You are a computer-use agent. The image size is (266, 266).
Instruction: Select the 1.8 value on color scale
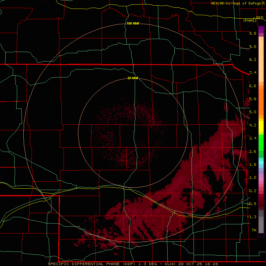click(x=253, y=165)
